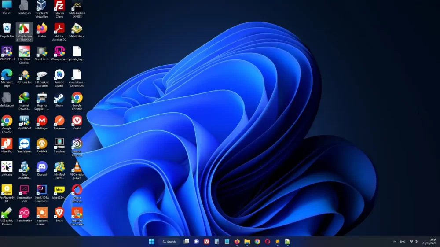Image resolution: width=440 pixels, height=247 pixels.
Task: Select the OpenHard... monitor desktop icon
Action: (x=42, y=54)
